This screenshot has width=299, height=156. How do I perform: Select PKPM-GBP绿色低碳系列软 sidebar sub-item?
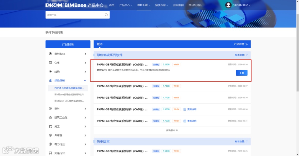pyautogui.click(x=68, y=88)
